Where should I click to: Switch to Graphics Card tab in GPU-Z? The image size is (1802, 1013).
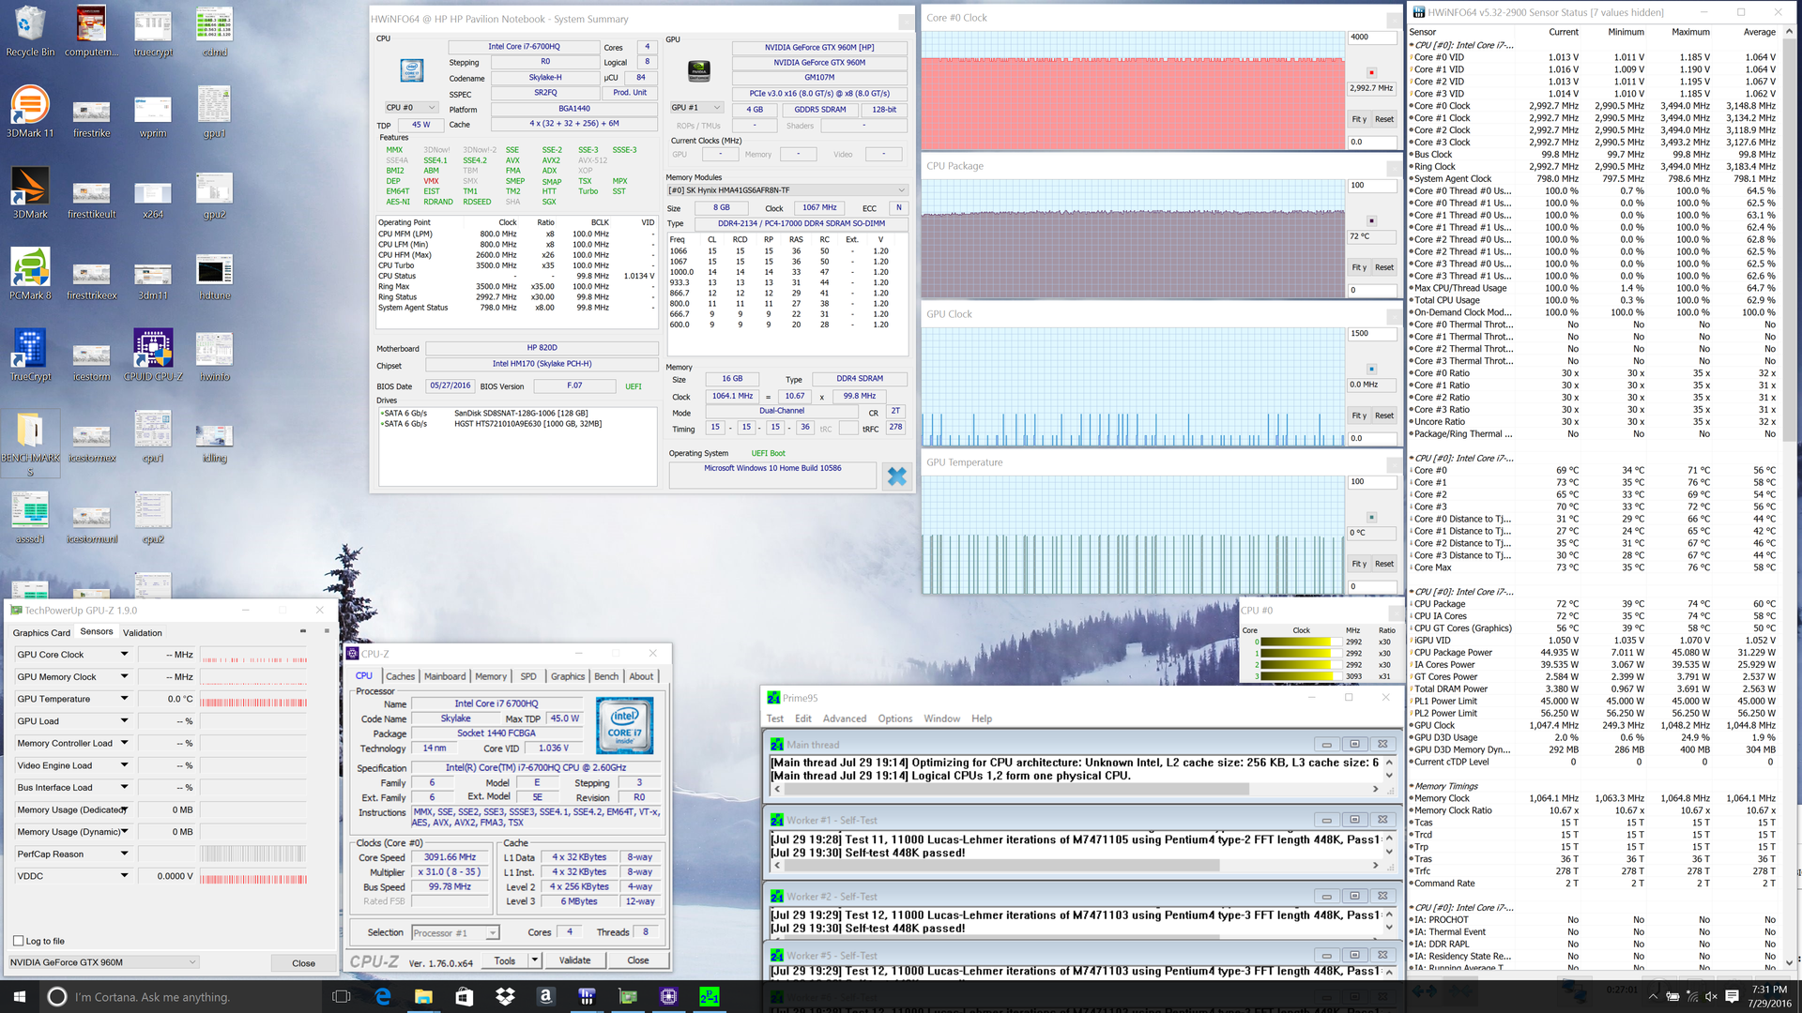coord(41,633)
